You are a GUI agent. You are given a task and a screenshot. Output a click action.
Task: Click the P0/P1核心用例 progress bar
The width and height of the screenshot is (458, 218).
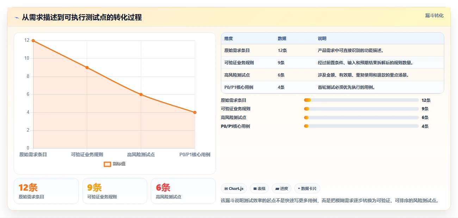[x=361, y=126]
